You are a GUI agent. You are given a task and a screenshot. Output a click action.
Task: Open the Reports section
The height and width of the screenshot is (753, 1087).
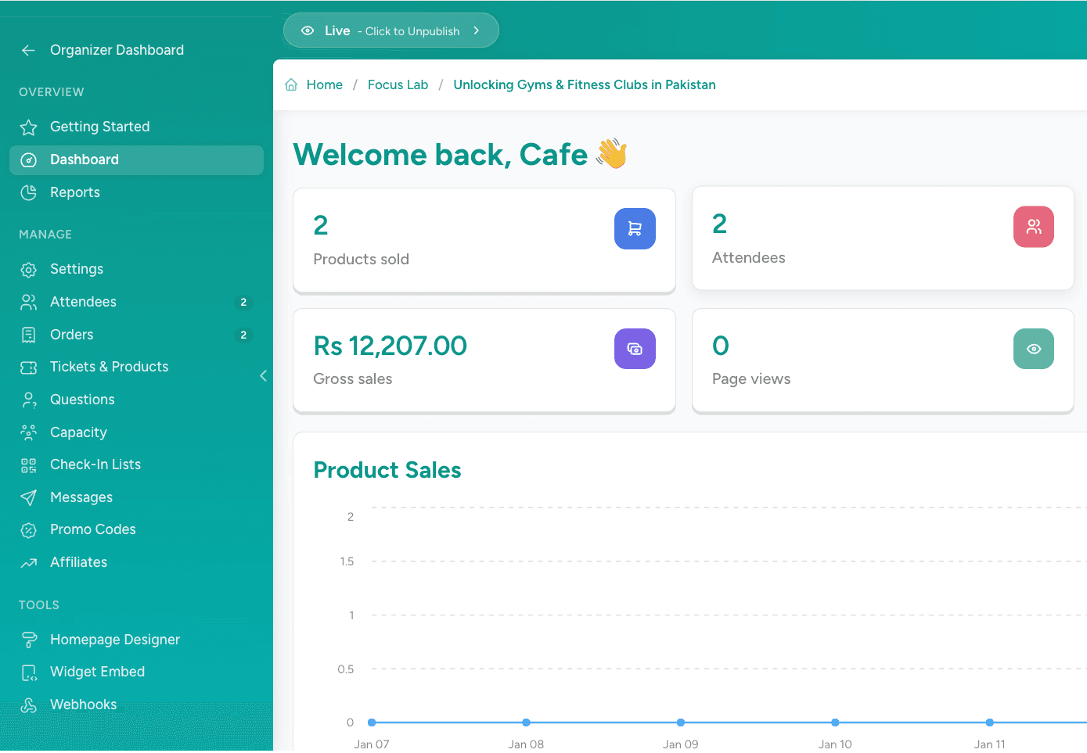(x=136, y=192)
